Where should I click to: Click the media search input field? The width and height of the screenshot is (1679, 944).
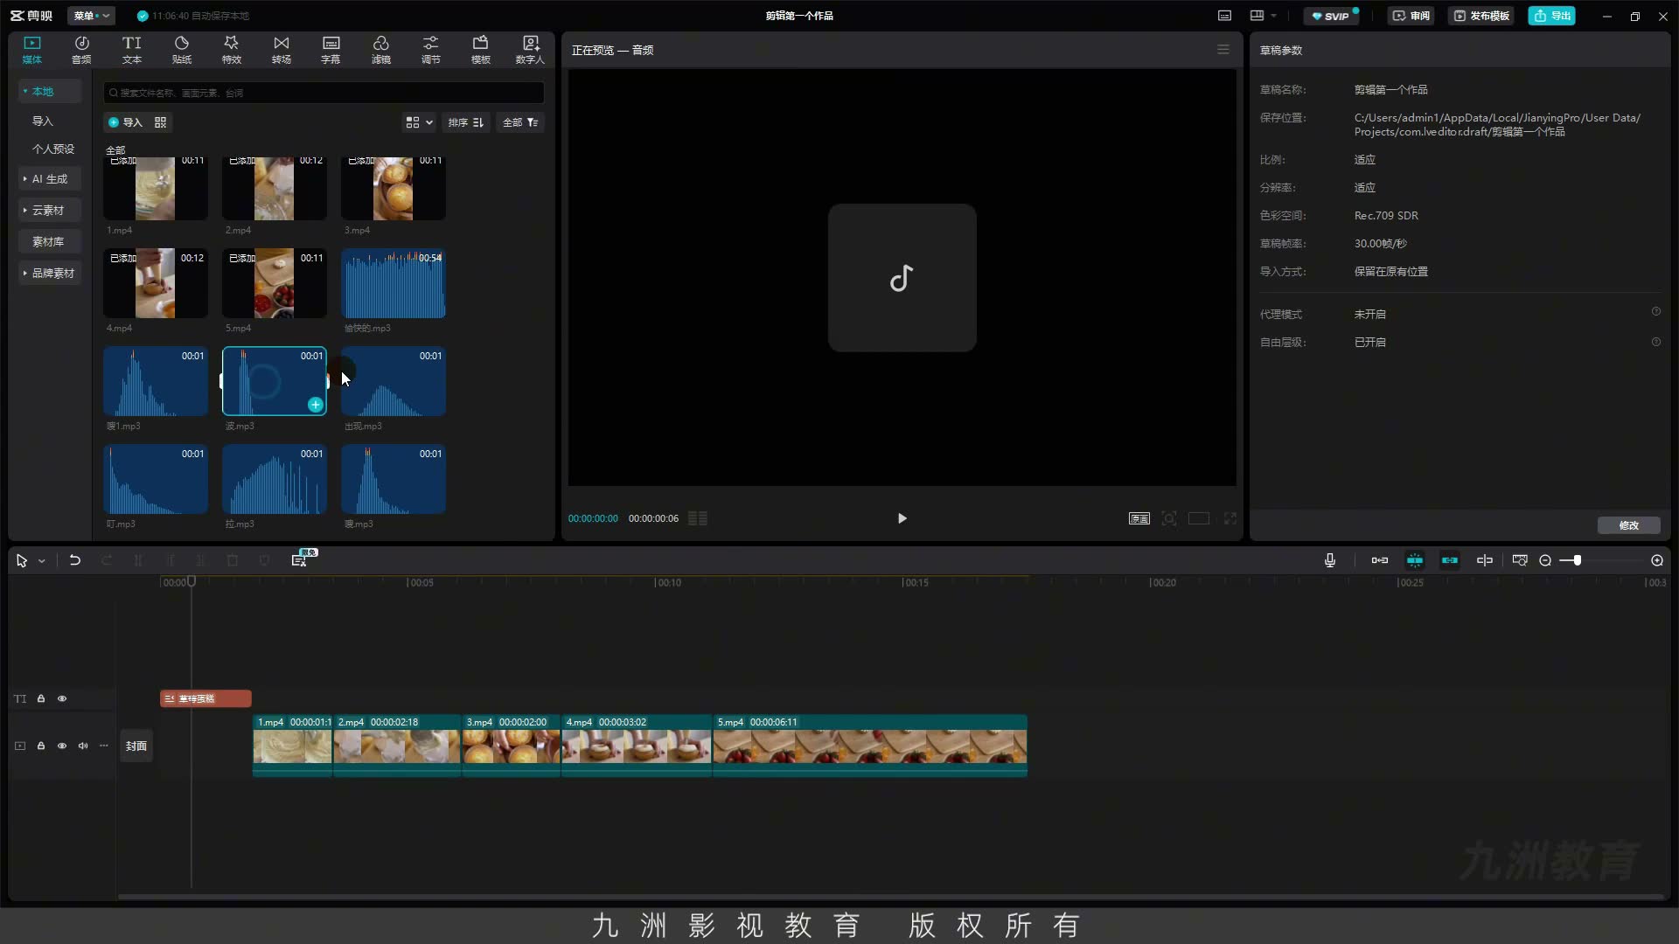point(324,93)
